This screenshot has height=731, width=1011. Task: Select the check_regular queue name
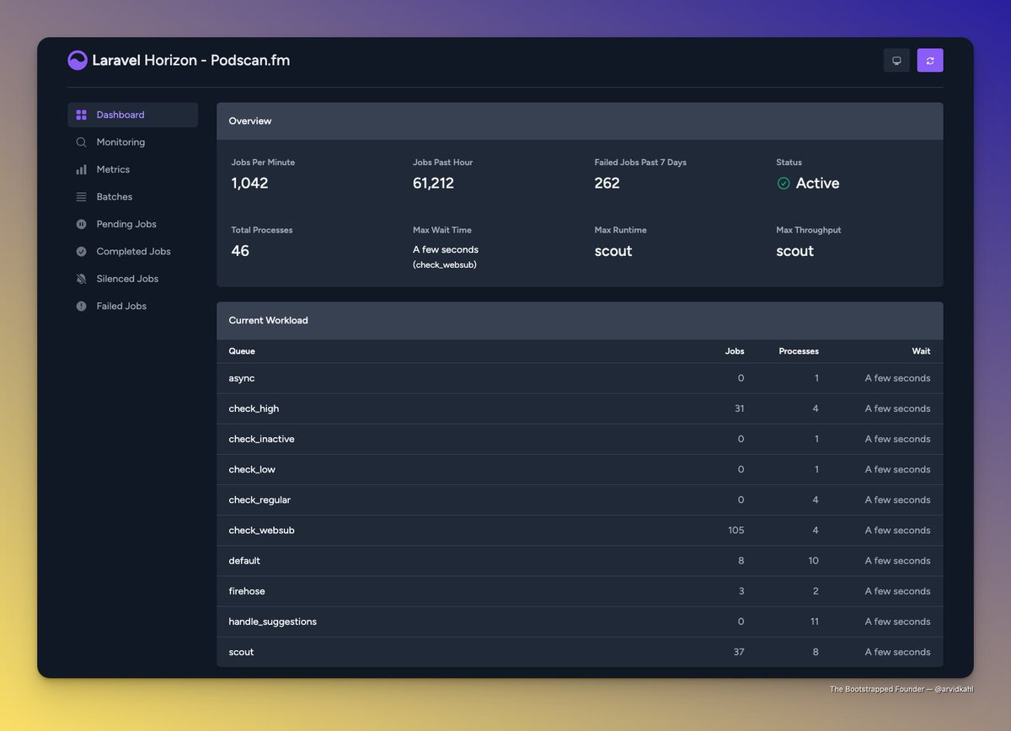(259, 499)
